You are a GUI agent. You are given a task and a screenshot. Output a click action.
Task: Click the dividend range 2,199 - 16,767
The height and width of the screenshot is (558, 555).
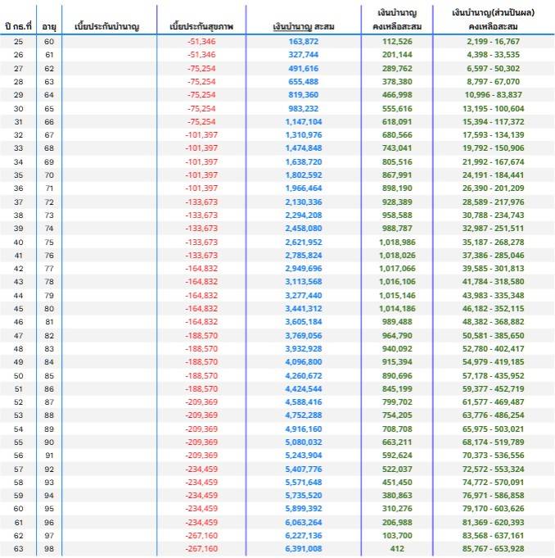(493, 42)
